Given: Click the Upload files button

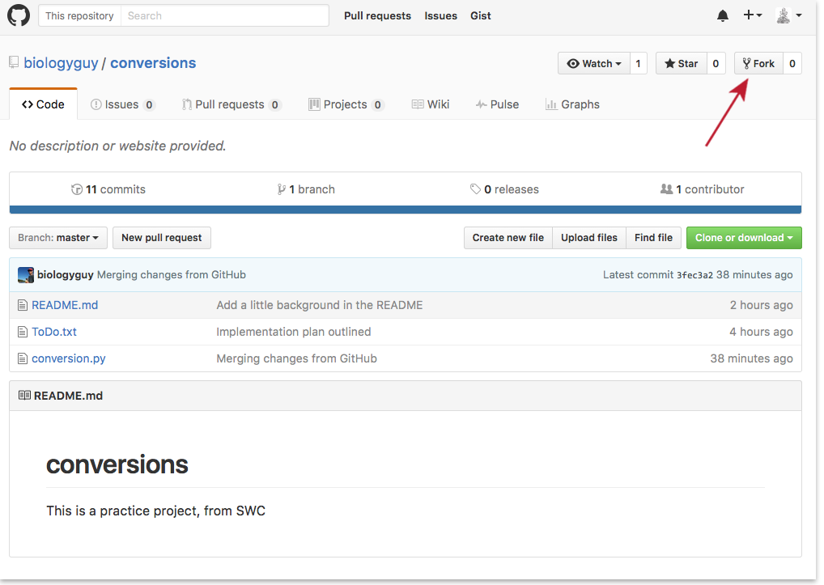Looking at the screenshot, I should tap(589, 238).
